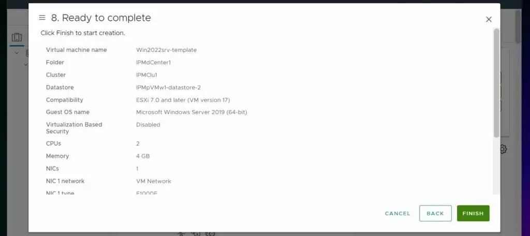The image size is (530, 236).
Task: Click the '8. Ready to complete' heading
Action: 101,18
